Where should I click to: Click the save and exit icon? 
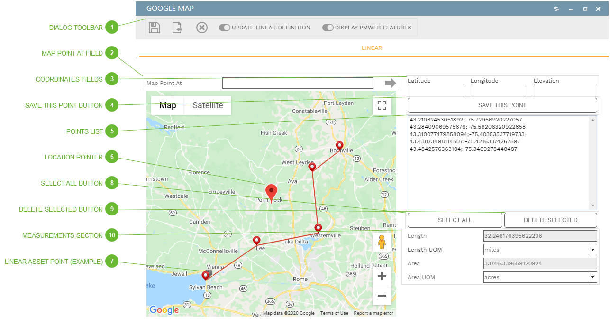click(x=177, y=28)
